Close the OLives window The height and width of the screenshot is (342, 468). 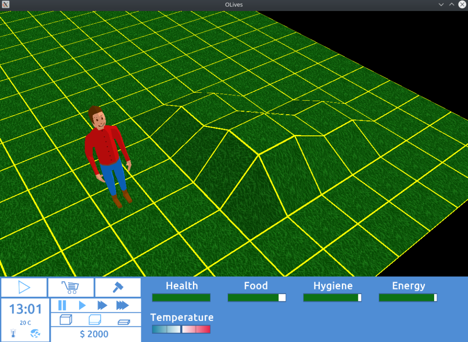tap(462, 5)
